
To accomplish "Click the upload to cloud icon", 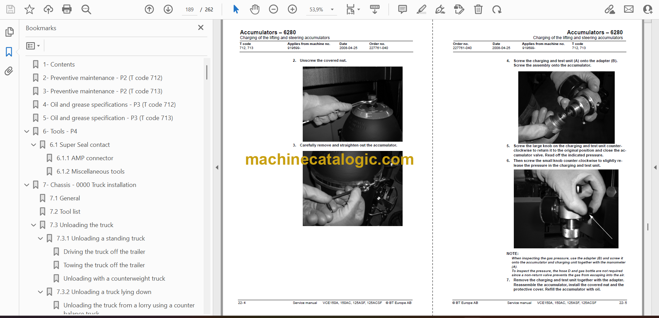I will point(48,9).
